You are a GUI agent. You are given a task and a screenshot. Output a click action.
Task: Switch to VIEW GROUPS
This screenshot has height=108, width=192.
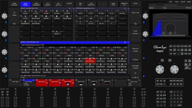[14, 4]
